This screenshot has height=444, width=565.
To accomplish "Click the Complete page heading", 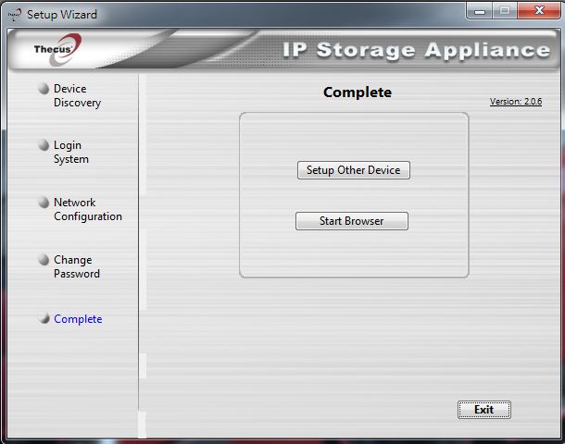I will tap(358, 92).
